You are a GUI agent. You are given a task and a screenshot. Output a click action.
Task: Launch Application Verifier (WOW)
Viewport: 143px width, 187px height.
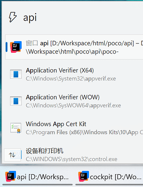[74, 101]
